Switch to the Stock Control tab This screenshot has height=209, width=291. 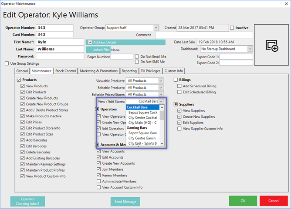65,71
